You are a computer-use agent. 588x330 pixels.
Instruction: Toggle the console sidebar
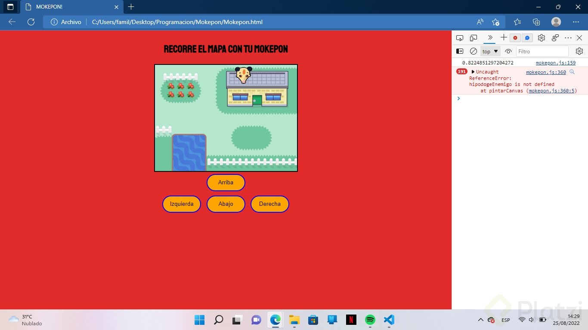(x=460, y=51)
